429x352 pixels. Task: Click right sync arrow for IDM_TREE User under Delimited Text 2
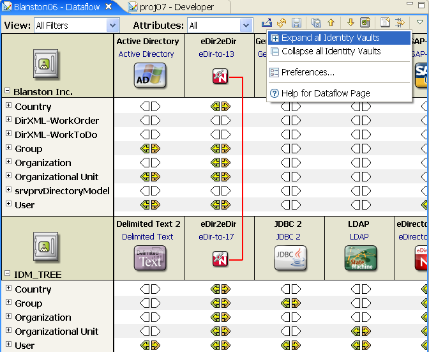[155, 346]
